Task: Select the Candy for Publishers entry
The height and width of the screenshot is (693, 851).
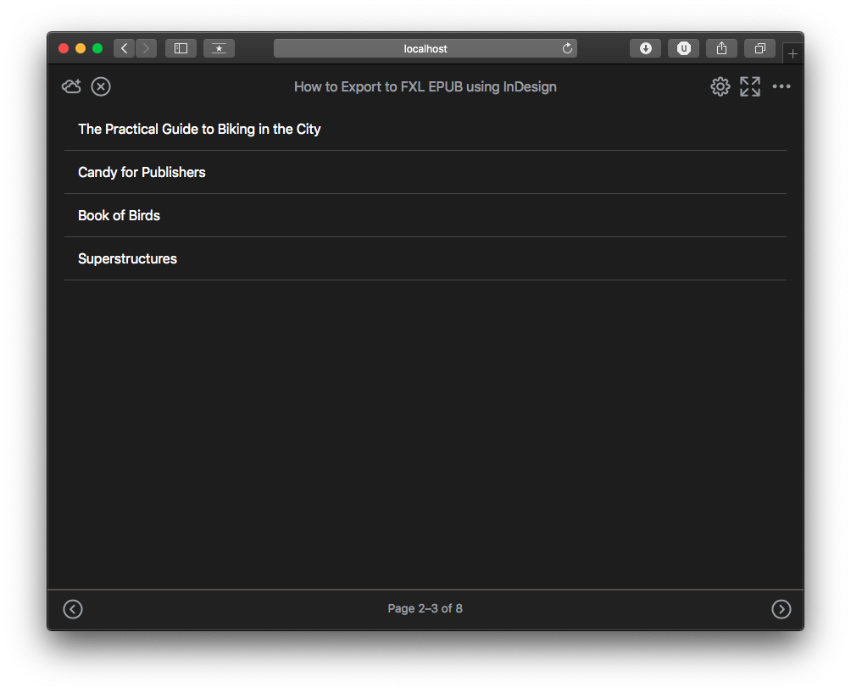Action: pos(142,172)
